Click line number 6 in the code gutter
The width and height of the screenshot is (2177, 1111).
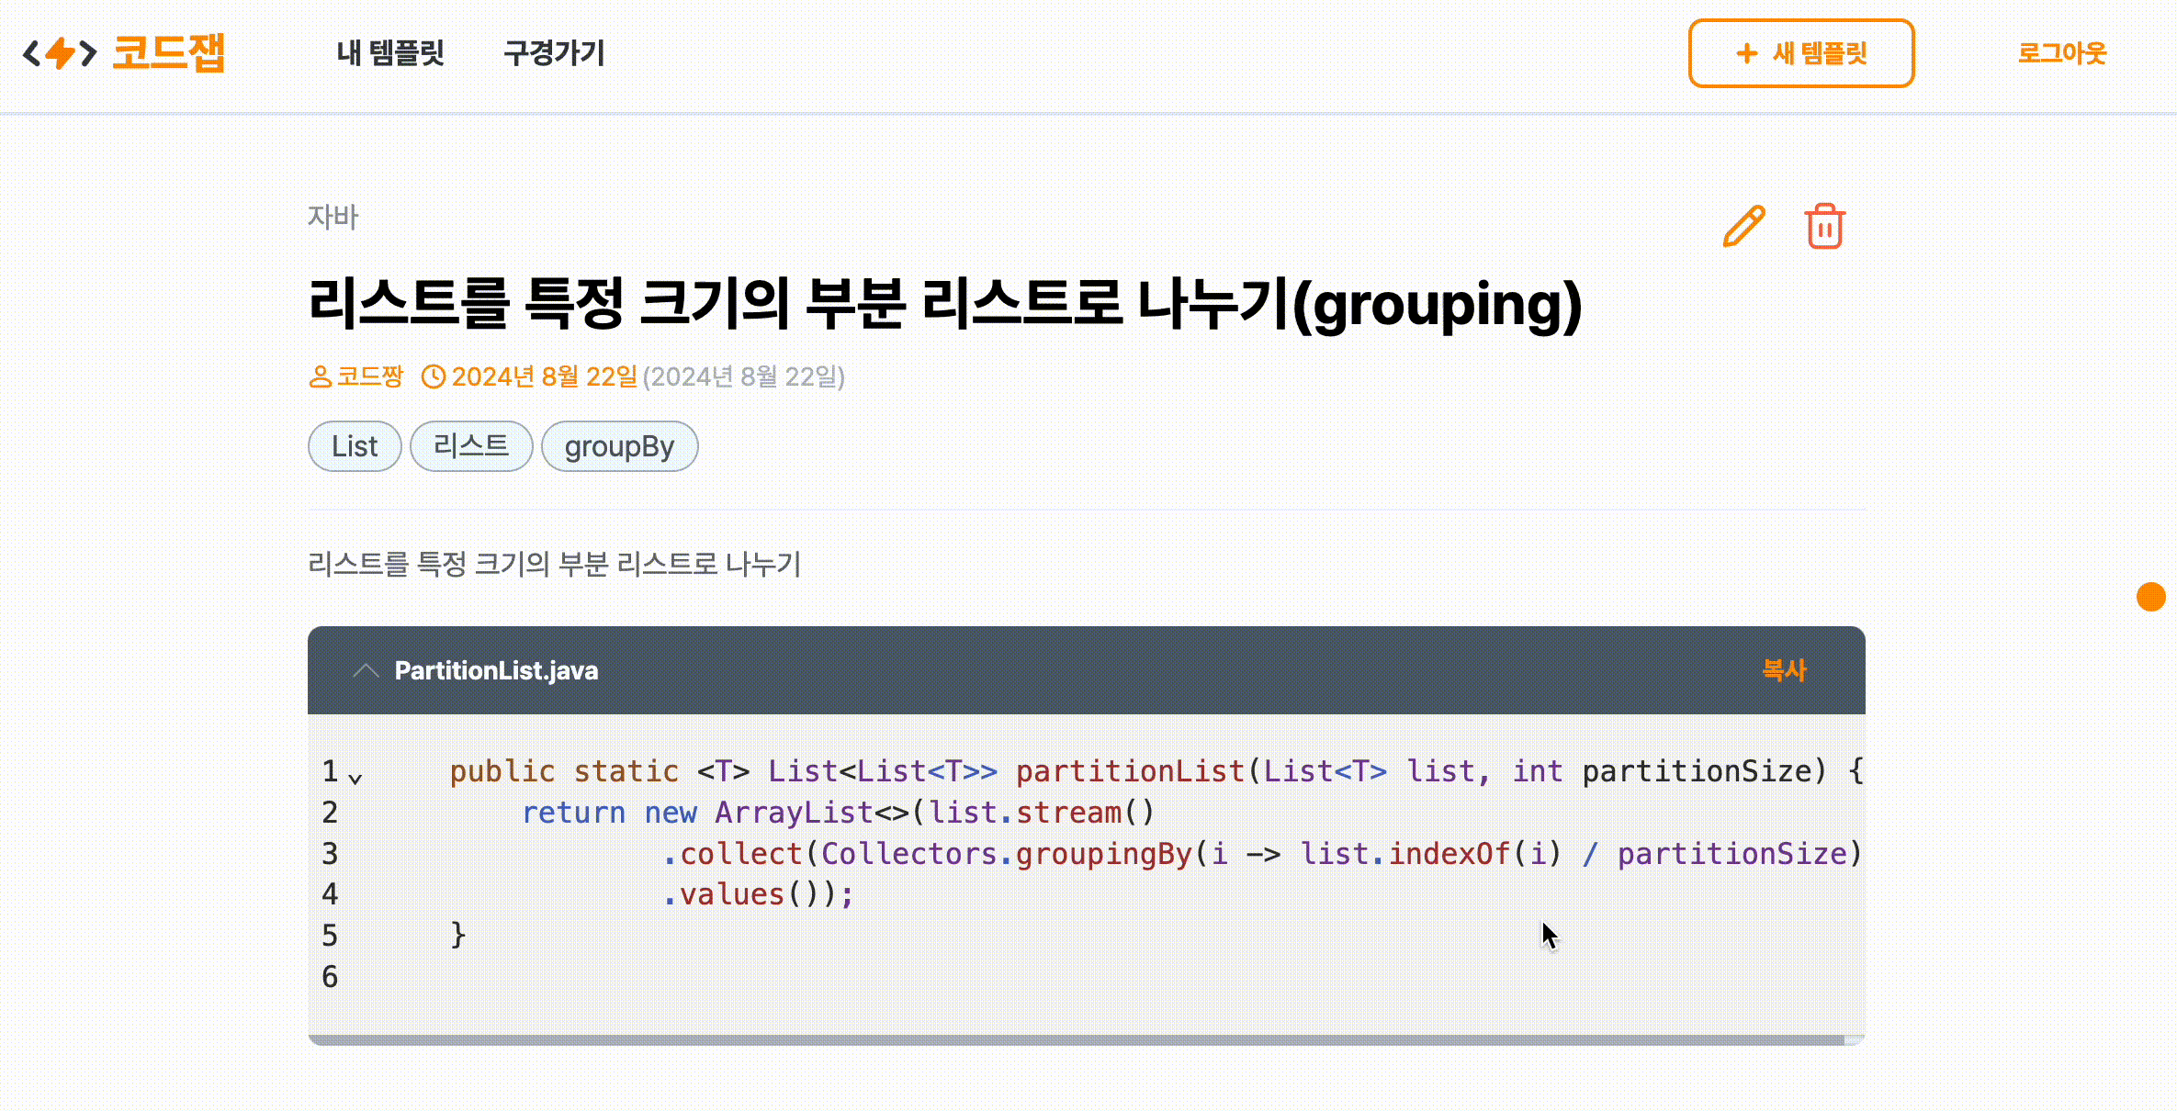pos(330,977)
